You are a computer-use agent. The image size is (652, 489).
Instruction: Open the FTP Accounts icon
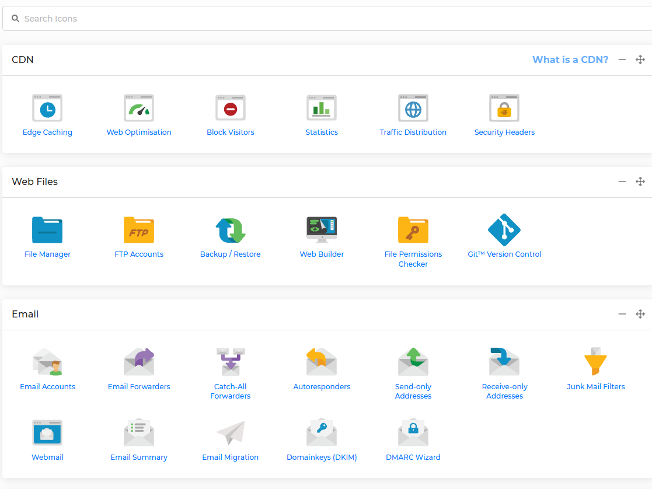point(139,230)
